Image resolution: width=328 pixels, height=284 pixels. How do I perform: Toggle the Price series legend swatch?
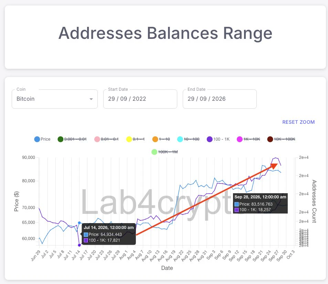(x=37, y=139)
